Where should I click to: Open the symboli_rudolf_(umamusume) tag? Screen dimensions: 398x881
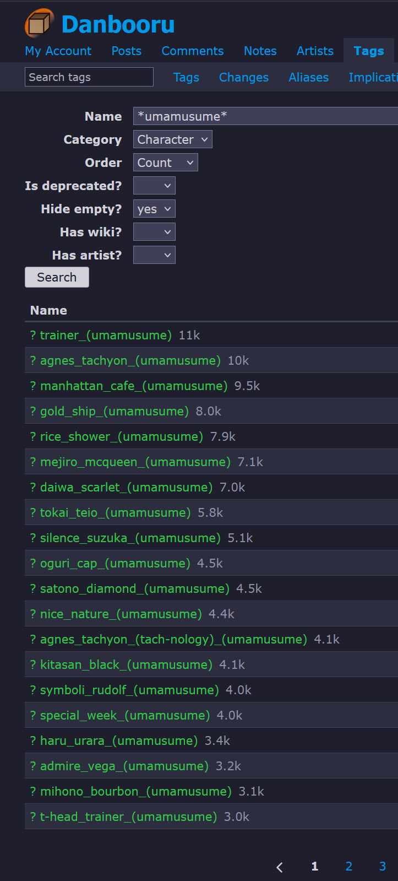click(129, 690)
